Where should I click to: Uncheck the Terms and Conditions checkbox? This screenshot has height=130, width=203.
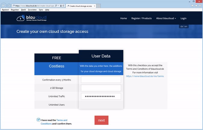pos(38,120)
